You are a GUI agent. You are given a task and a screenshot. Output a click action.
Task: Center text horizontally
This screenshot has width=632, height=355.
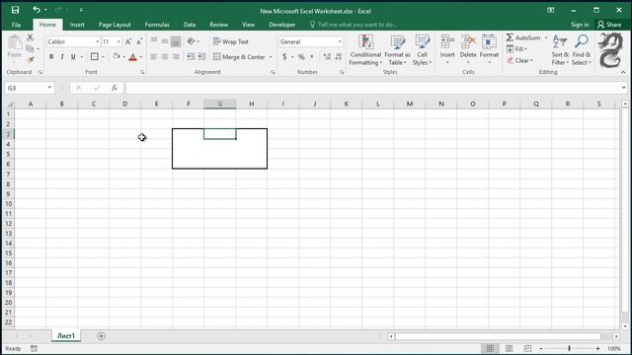point(165,57)
